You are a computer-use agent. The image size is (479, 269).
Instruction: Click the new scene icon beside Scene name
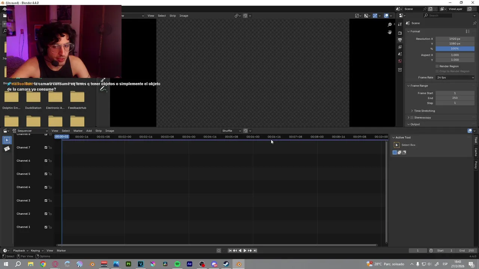coord(430,9)
